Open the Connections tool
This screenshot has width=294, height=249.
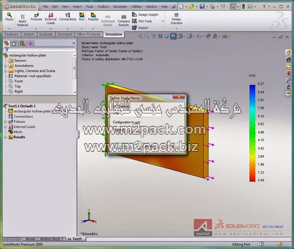(x=68, y=17)
